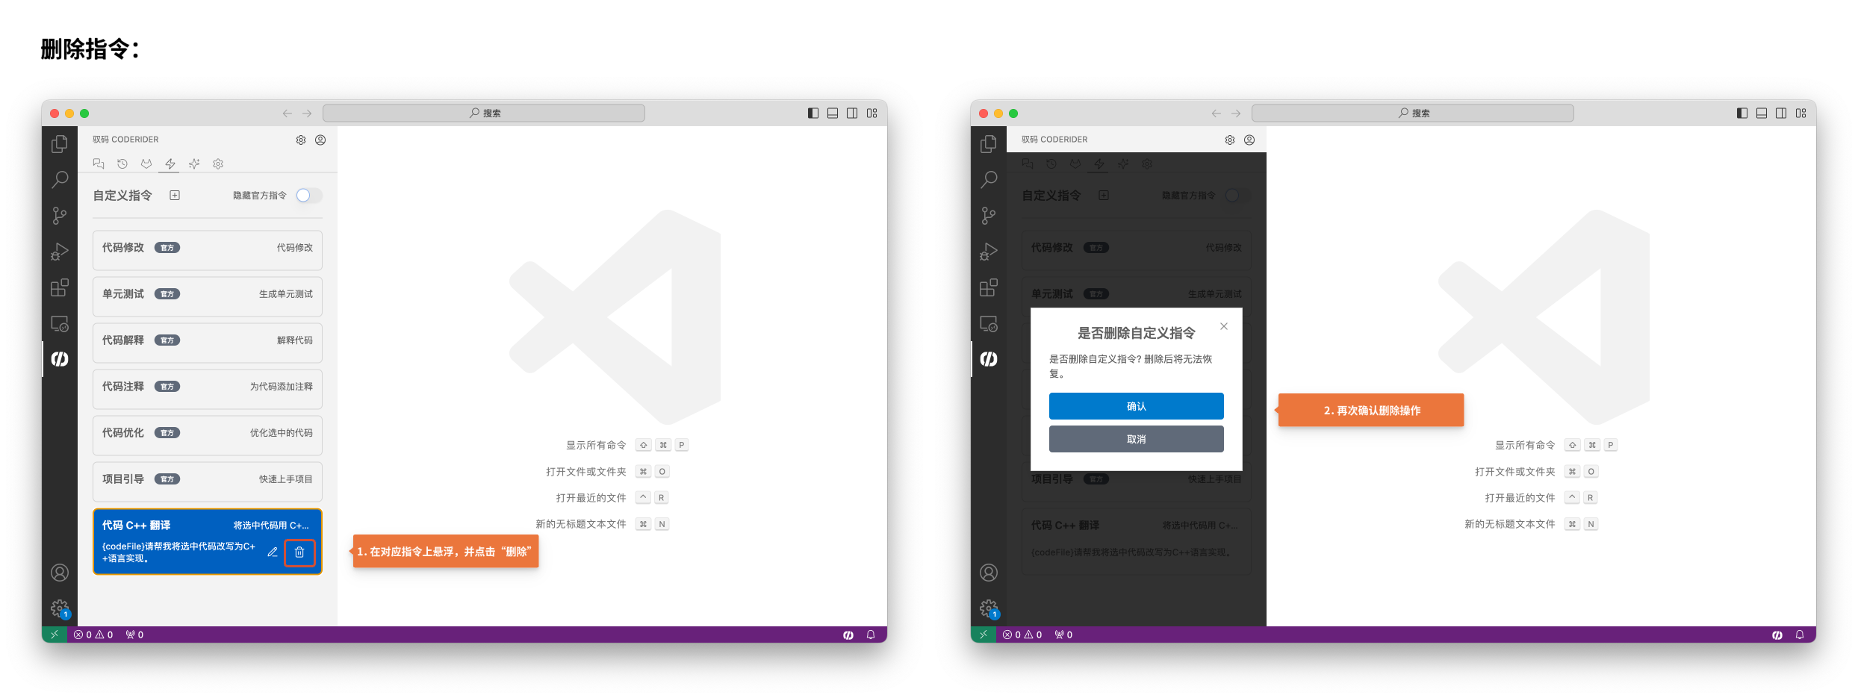Open the settings gear tab in left CodeRider tab row
Image resolution: width=1858 pixels, height=698 pixels.
tap(218, 163)
